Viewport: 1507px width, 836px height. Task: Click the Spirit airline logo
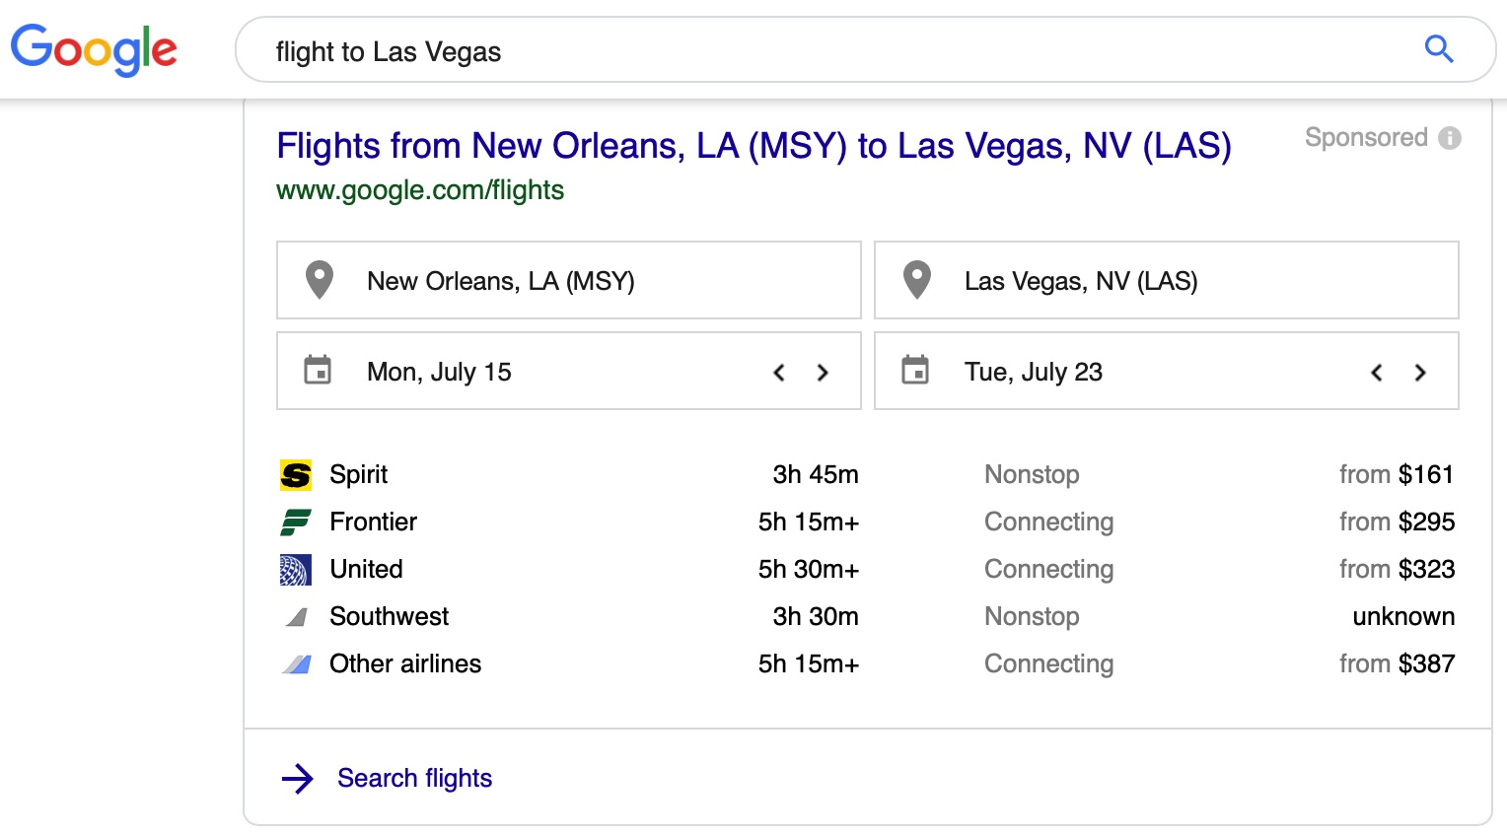pos(296,475)
